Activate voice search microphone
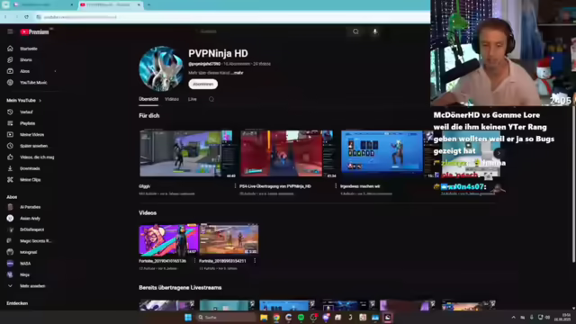The height and width of the screenshot is (324, 576). pyautogui.click(x=374, y=31)
